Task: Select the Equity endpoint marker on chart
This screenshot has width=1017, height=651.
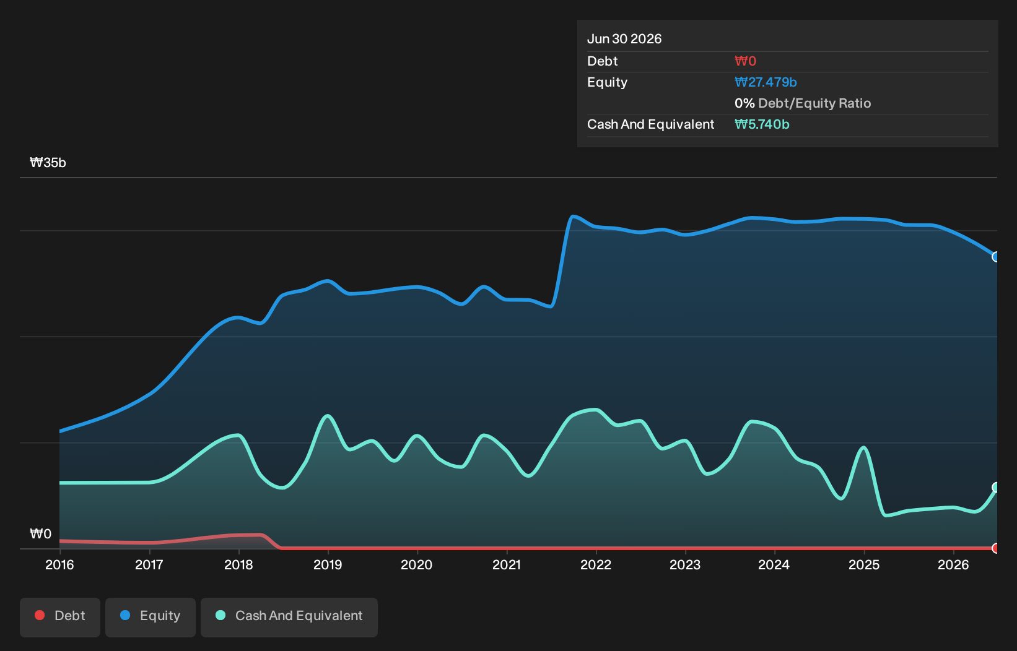Action: click(996, 257)
